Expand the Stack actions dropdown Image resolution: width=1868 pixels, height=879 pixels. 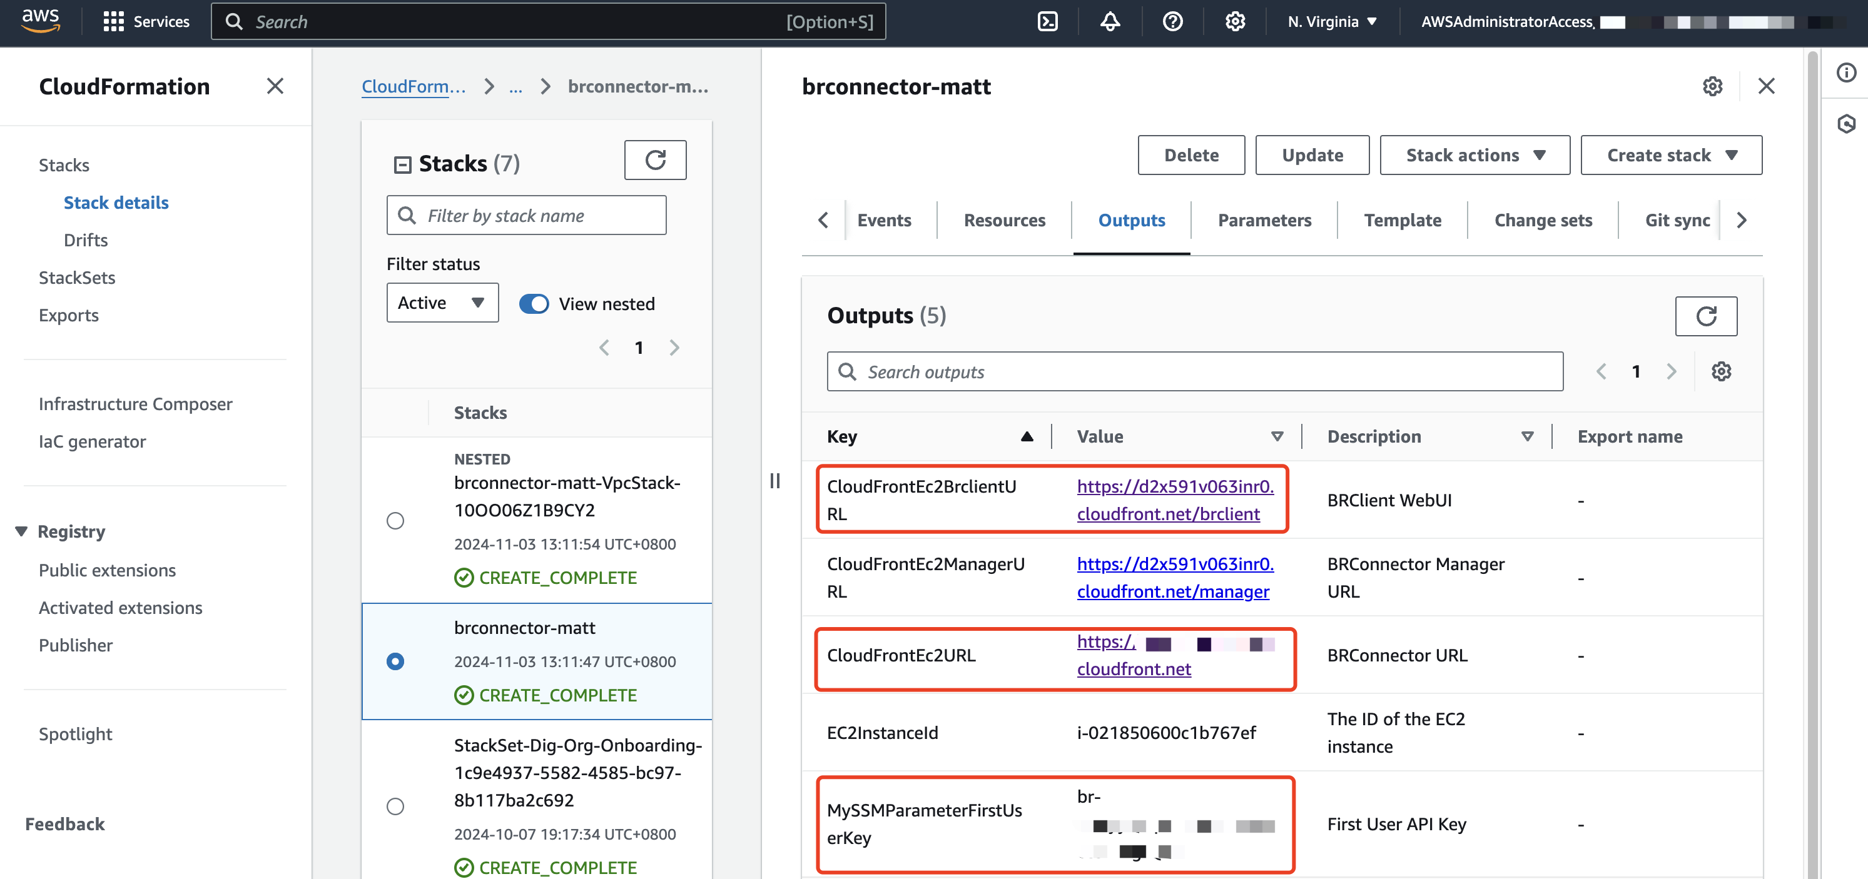tap(1475, 155)
